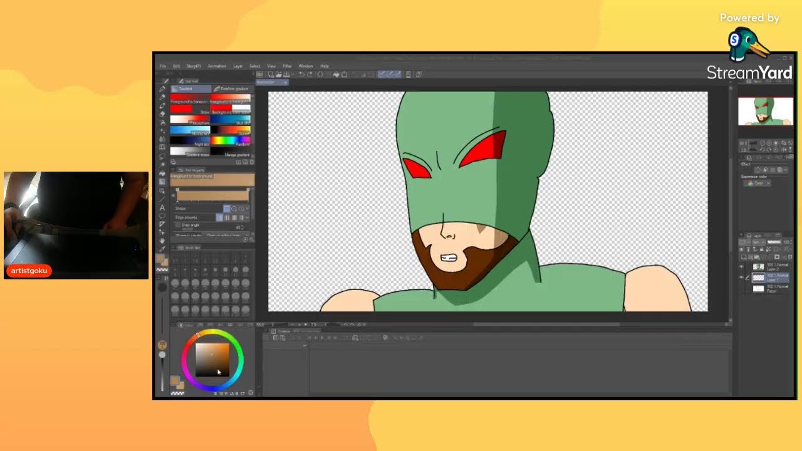Viewport: 802px width, 451px height.
Task: Open the Layer menu
Action: [238, 66]
